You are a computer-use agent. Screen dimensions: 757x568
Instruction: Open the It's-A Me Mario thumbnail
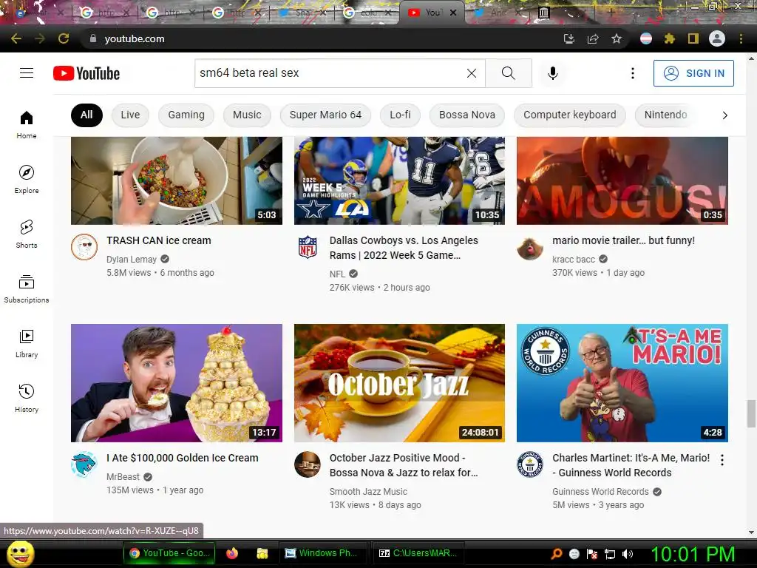[622, 383]
